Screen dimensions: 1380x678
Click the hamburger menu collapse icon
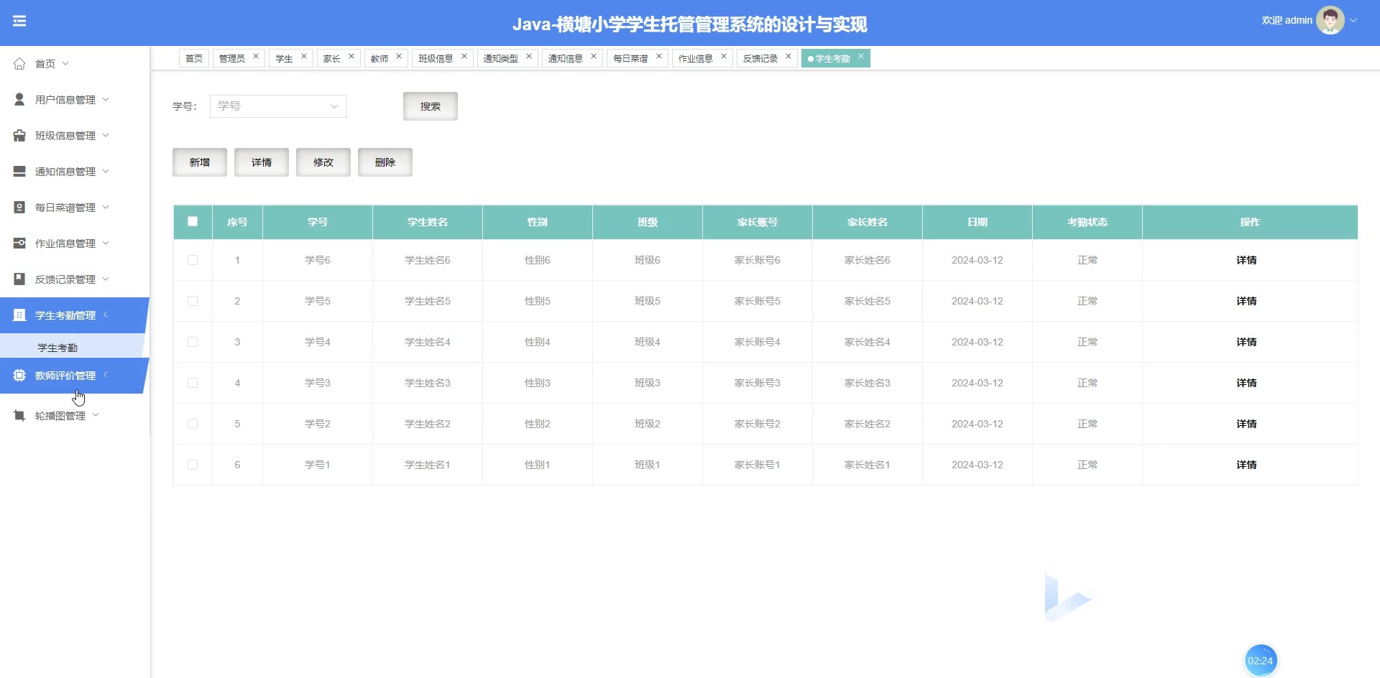[19, 21]
